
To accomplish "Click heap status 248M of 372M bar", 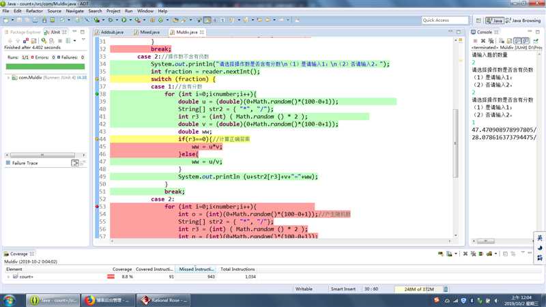I will coord(418,289).
